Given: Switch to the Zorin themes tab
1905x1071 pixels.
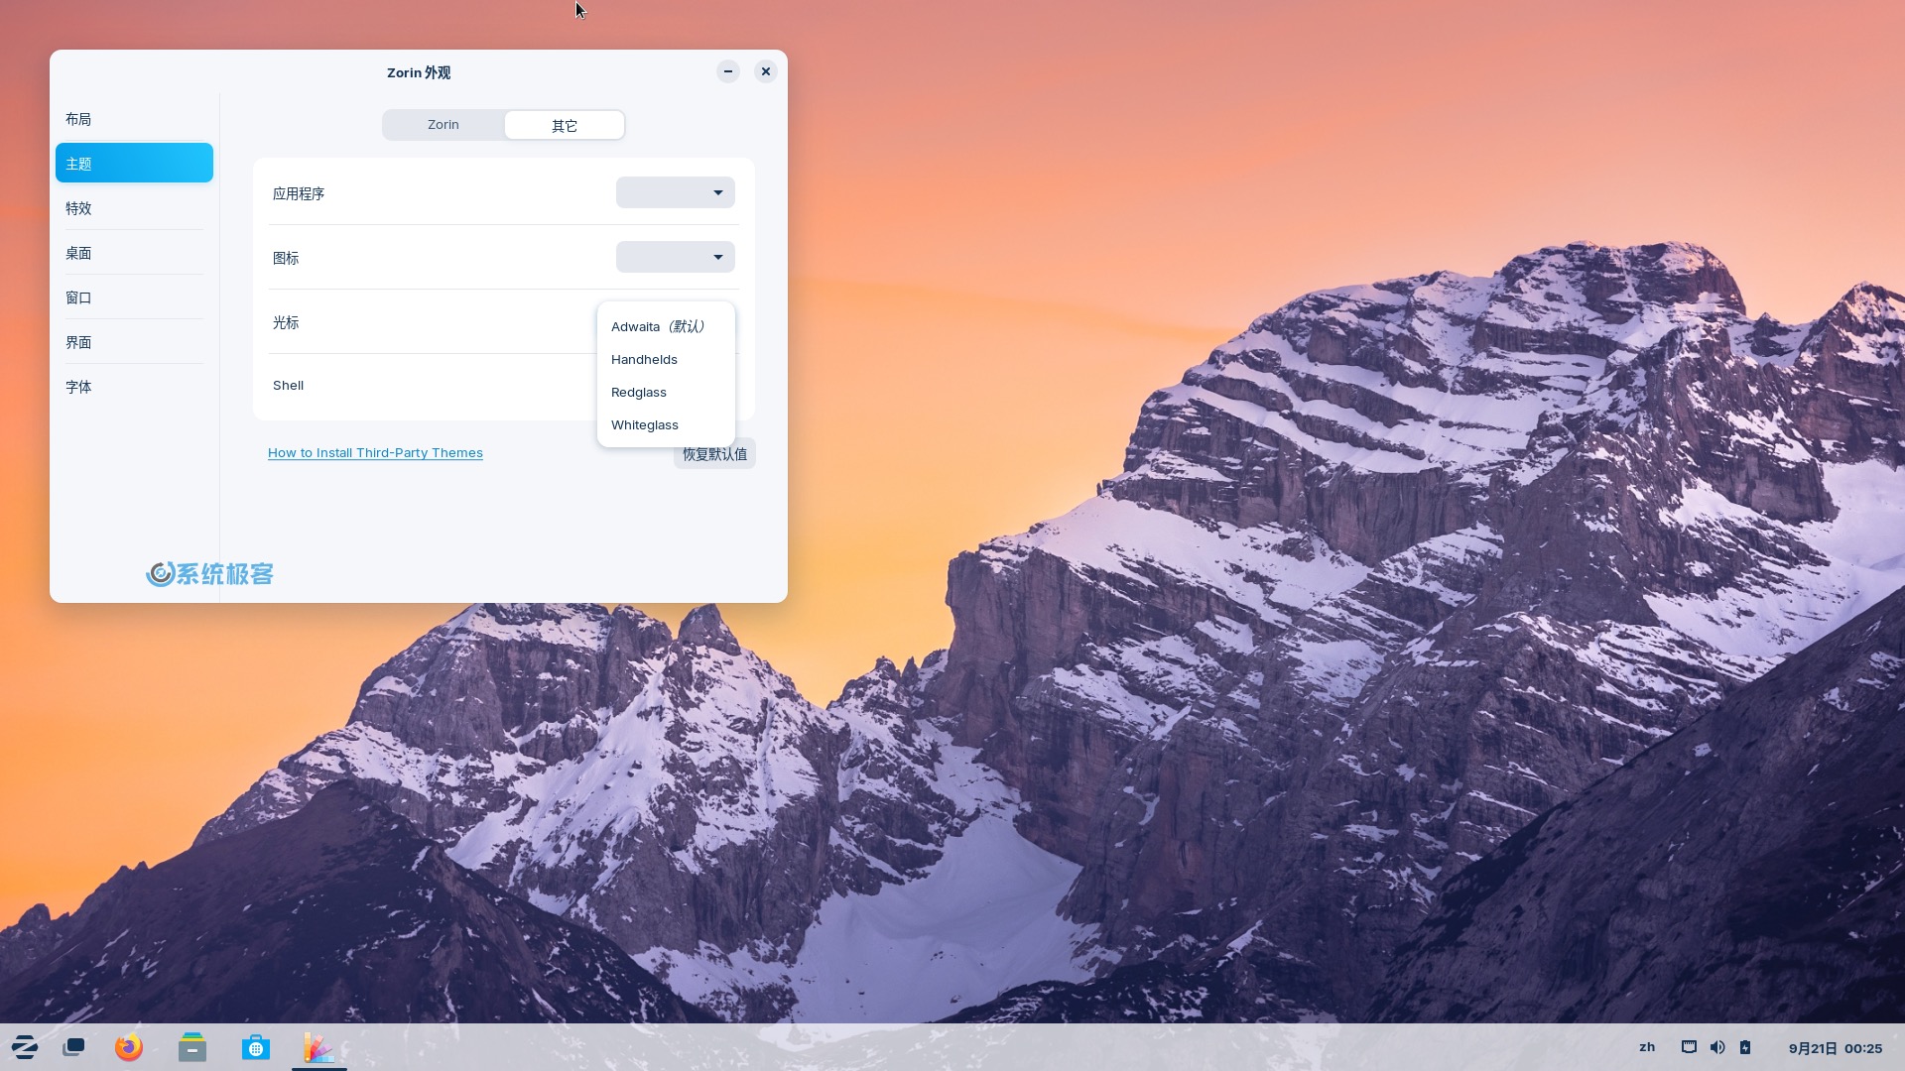Looking at the screenshot, I should point(444,125).
